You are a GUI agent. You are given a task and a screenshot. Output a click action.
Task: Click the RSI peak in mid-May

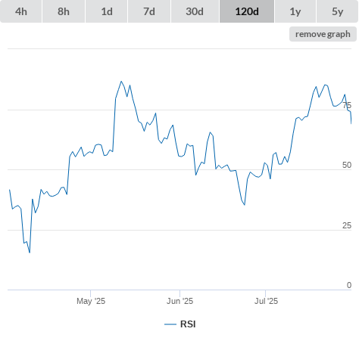pyautogui.click(x=121, y=81)
